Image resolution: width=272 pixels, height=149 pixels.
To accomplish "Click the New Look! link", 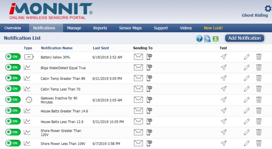I will tap(213, 28).
